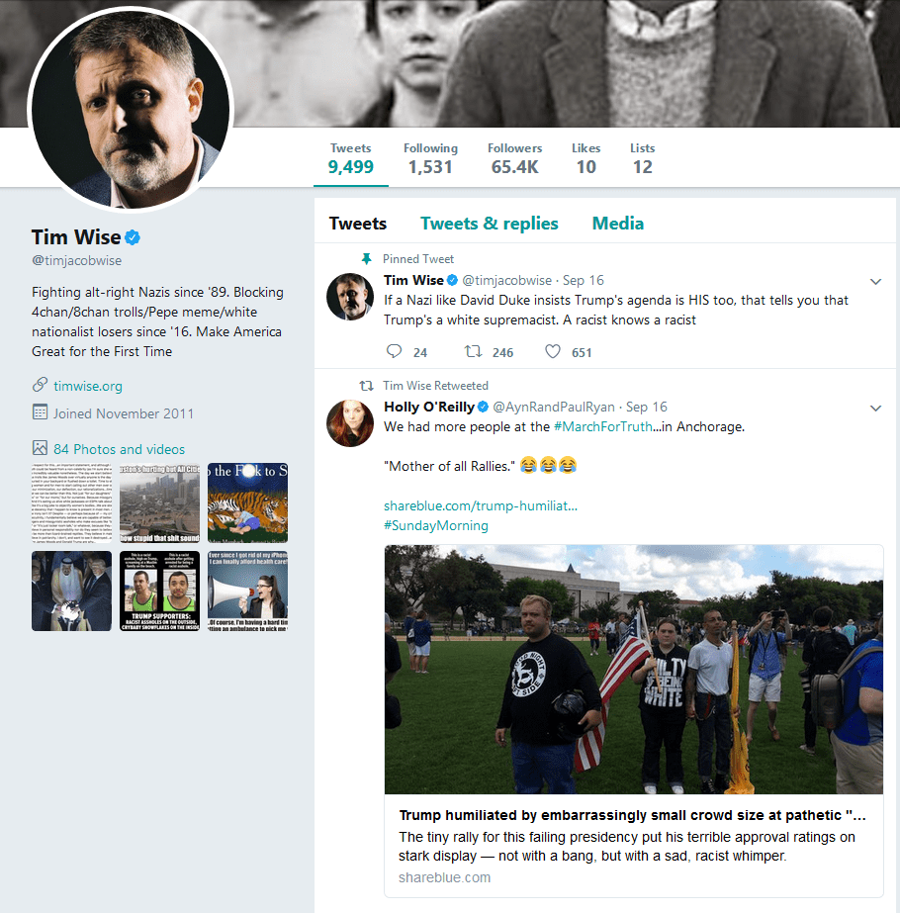Open the Media tab

pos(618,224)
